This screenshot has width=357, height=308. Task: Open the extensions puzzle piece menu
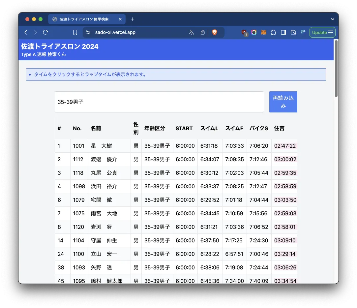click(273, 32)
